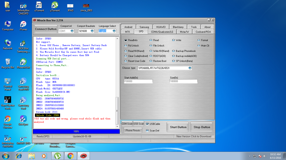Screen dimensions: 286x160
Task: Select the SP Unlock(Beta) radio option
Action: pos(182,61)
